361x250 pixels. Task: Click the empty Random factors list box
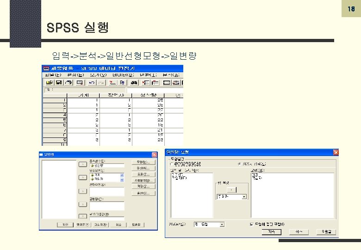(107, 192)
